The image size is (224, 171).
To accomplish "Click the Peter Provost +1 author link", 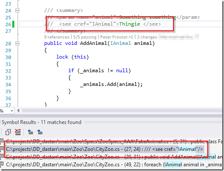I will pos(116,37).
